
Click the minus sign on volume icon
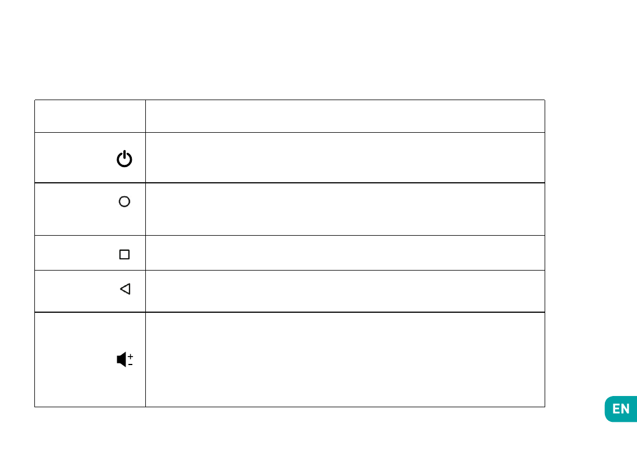point(131,364)
